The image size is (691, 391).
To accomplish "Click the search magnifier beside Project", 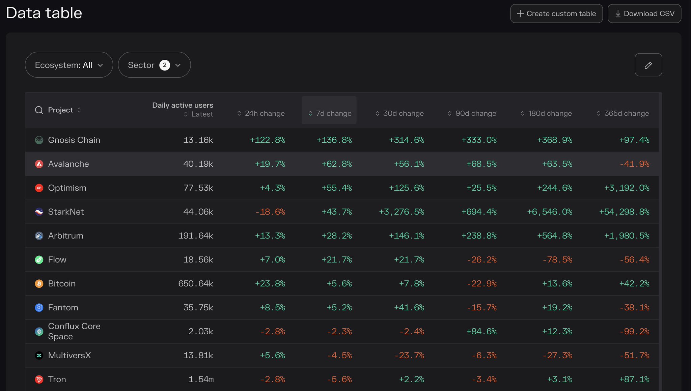I will coord(39,110).
